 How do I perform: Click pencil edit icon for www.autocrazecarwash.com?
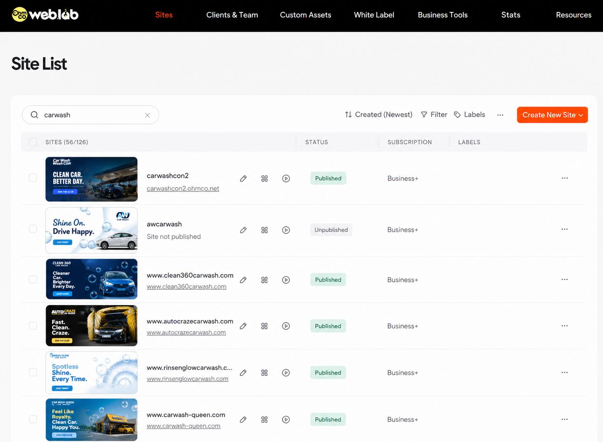click(x=243, y=326)
